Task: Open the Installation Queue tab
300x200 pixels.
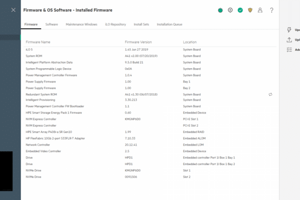Action: 170,24
